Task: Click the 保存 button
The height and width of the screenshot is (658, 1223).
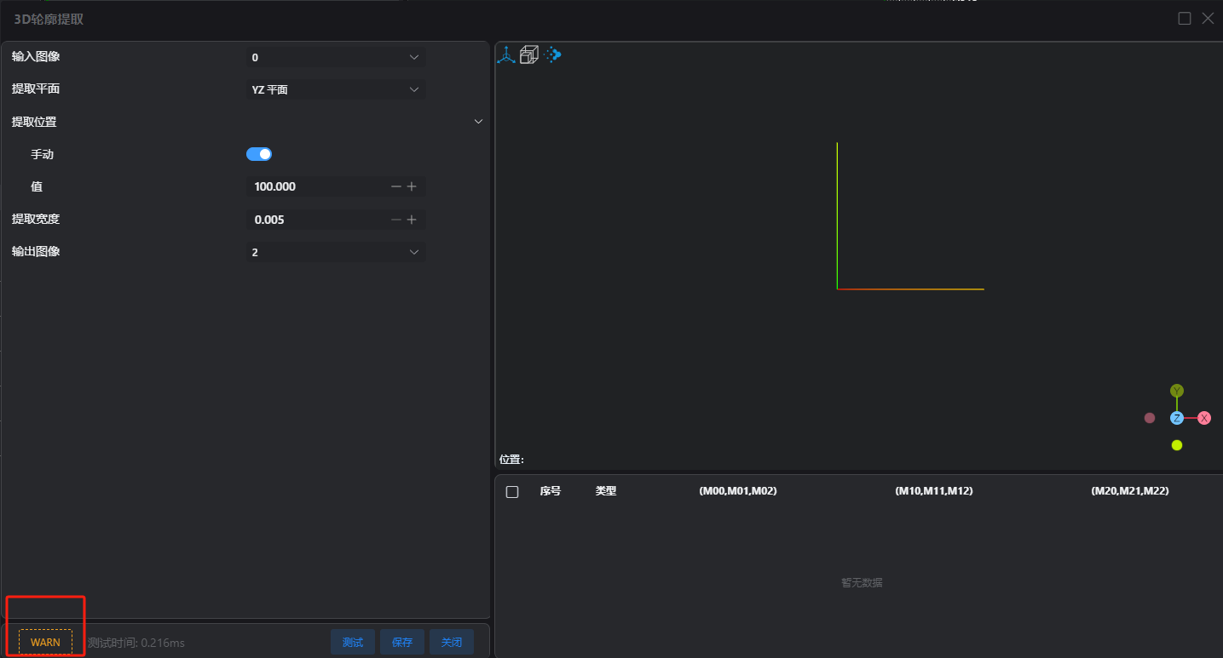Action: pyautogui.click(x=402, y=642)
